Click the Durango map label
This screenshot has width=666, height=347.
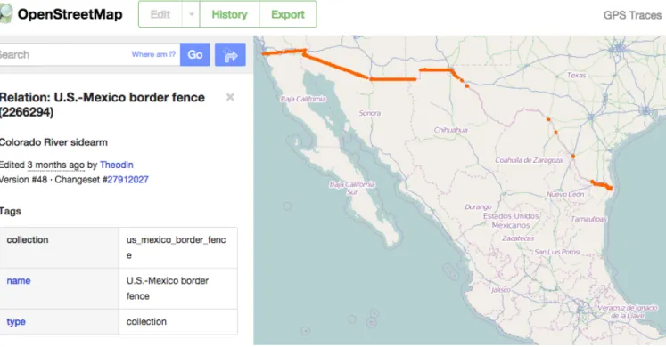(x=478, y=206)
